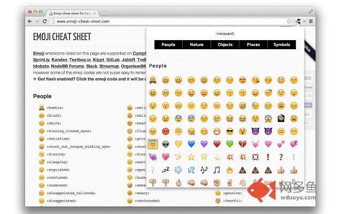The height and width of the screenshot is (214, 342).
Task: Follow the Slack hyperlink
Action: 91,66
